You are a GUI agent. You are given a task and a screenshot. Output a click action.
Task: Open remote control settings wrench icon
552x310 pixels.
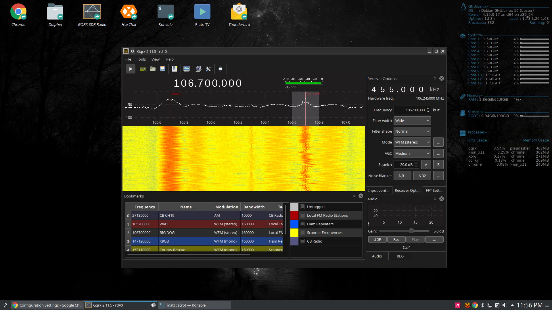tap(208, 69)
